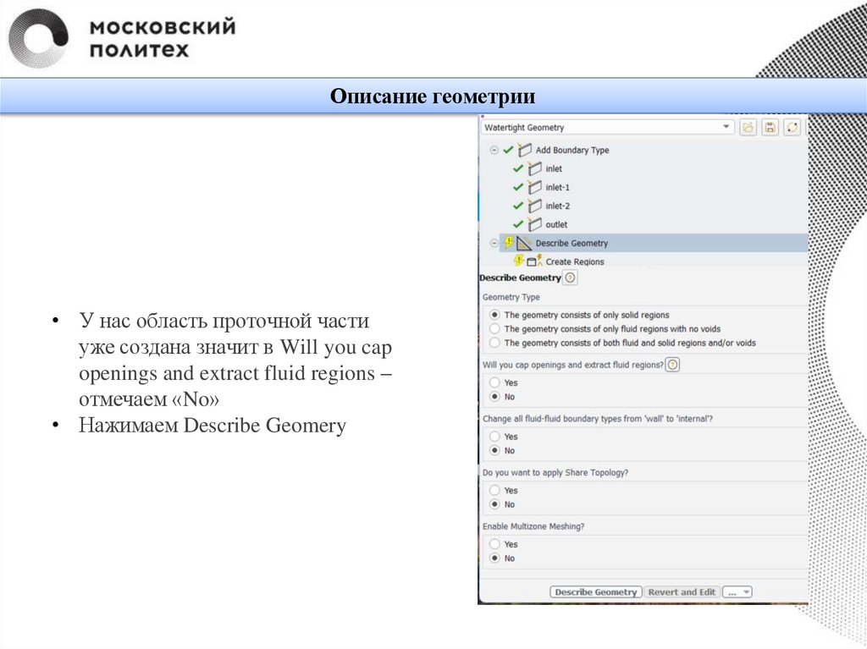867x649 pixels.
Task: Click green checkmark next to Add Boundary Type
Action: click(508, 150)
